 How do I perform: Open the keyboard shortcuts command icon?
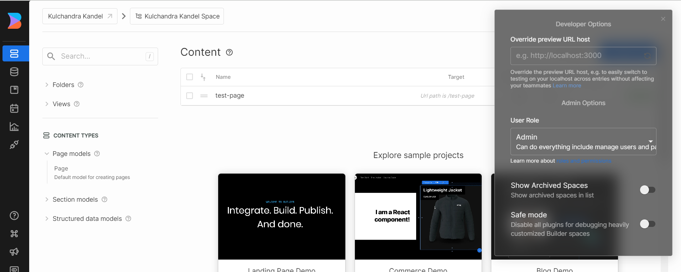14,234
